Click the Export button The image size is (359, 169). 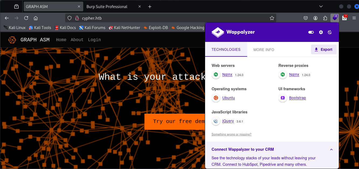323,49
